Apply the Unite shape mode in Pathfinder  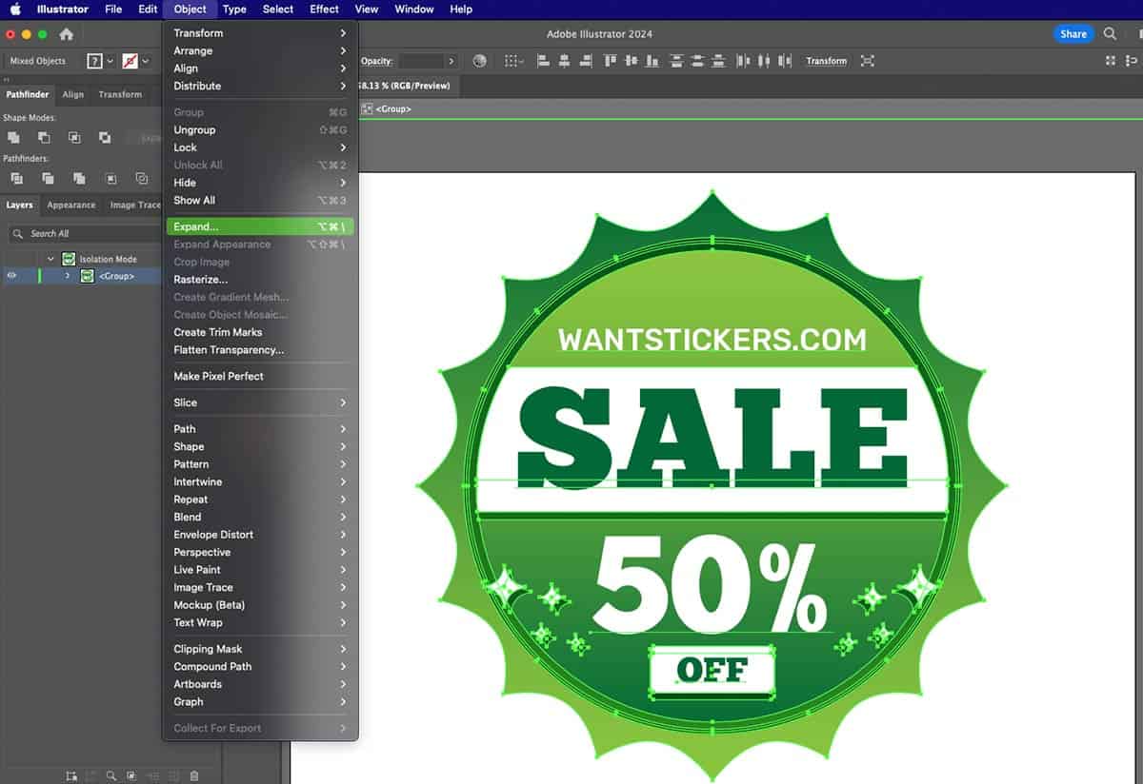coord(13,138)
